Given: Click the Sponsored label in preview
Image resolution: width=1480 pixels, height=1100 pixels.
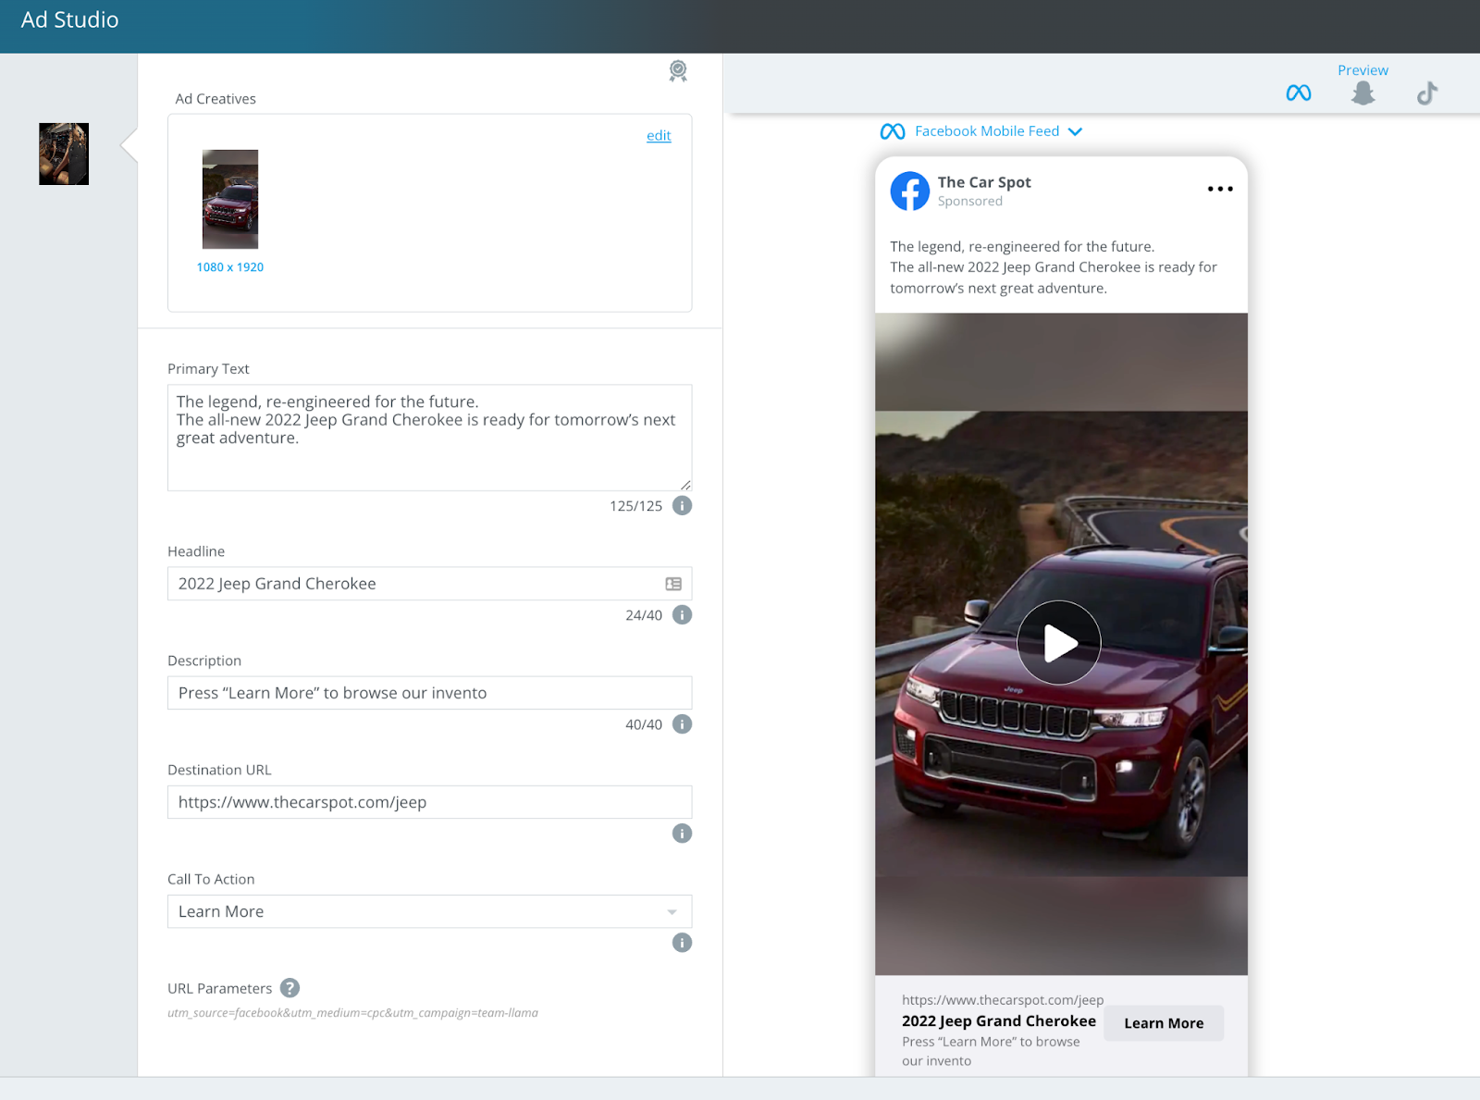Looking at the screenshot, I should (x=969, y=202).
